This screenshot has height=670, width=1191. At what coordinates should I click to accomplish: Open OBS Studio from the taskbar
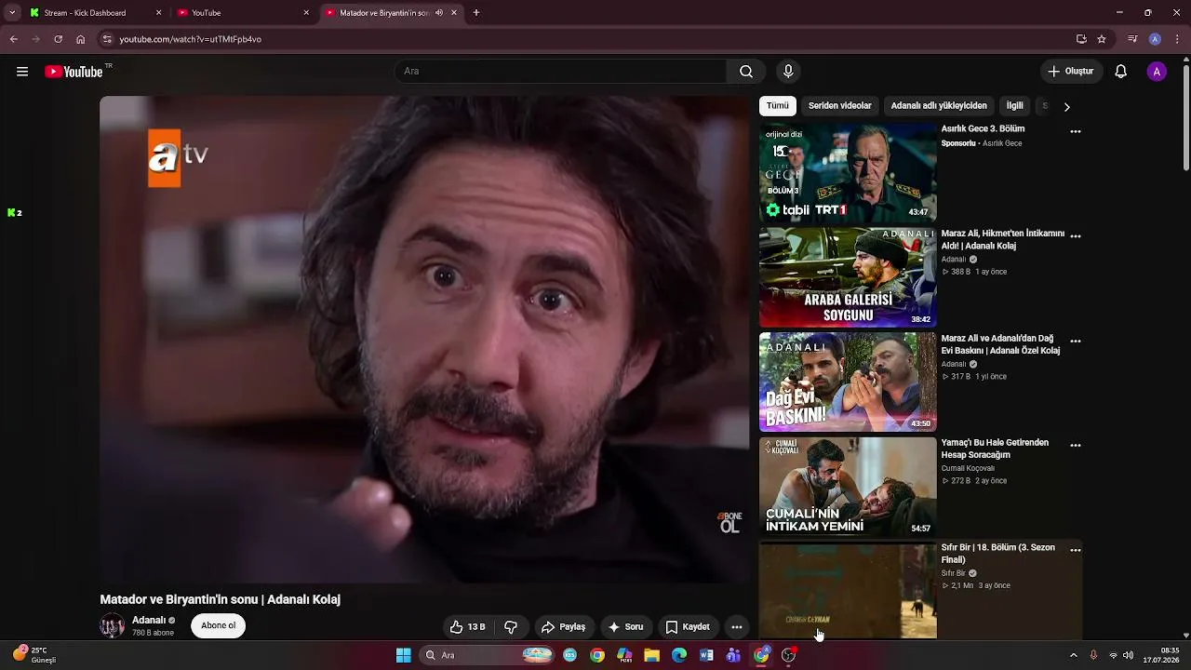point(789,655)
